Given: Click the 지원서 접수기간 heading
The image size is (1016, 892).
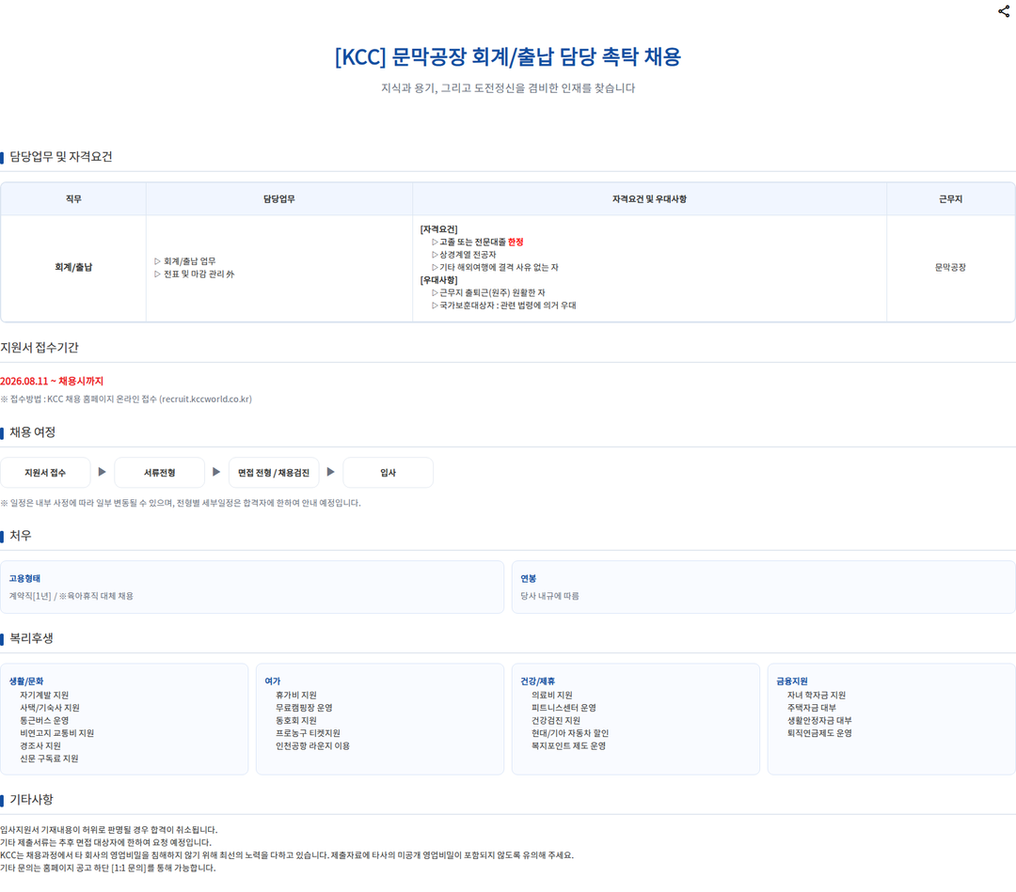Looking at the screenshot, I should click(40, 348).
